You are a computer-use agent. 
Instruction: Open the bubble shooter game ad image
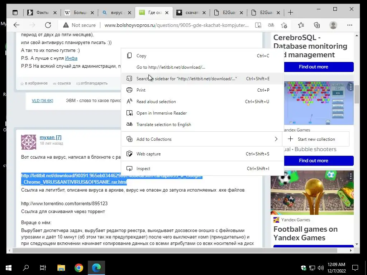(318, 103)
